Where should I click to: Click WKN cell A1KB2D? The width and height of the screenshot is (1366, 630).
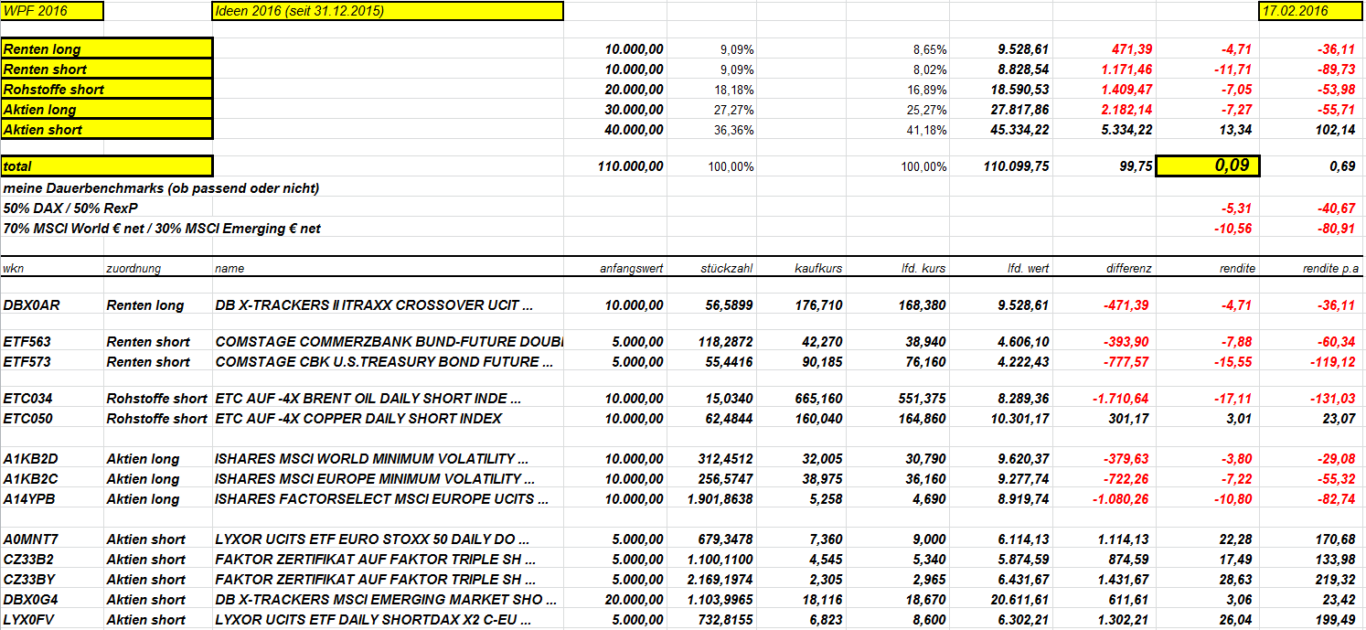(x=29, y=459)
